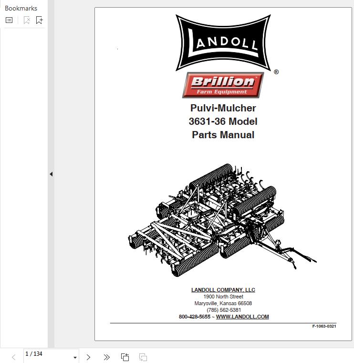Open the WWW.LANDOLL.COM link
Screen dimensions: 354x363
(242, 317)
